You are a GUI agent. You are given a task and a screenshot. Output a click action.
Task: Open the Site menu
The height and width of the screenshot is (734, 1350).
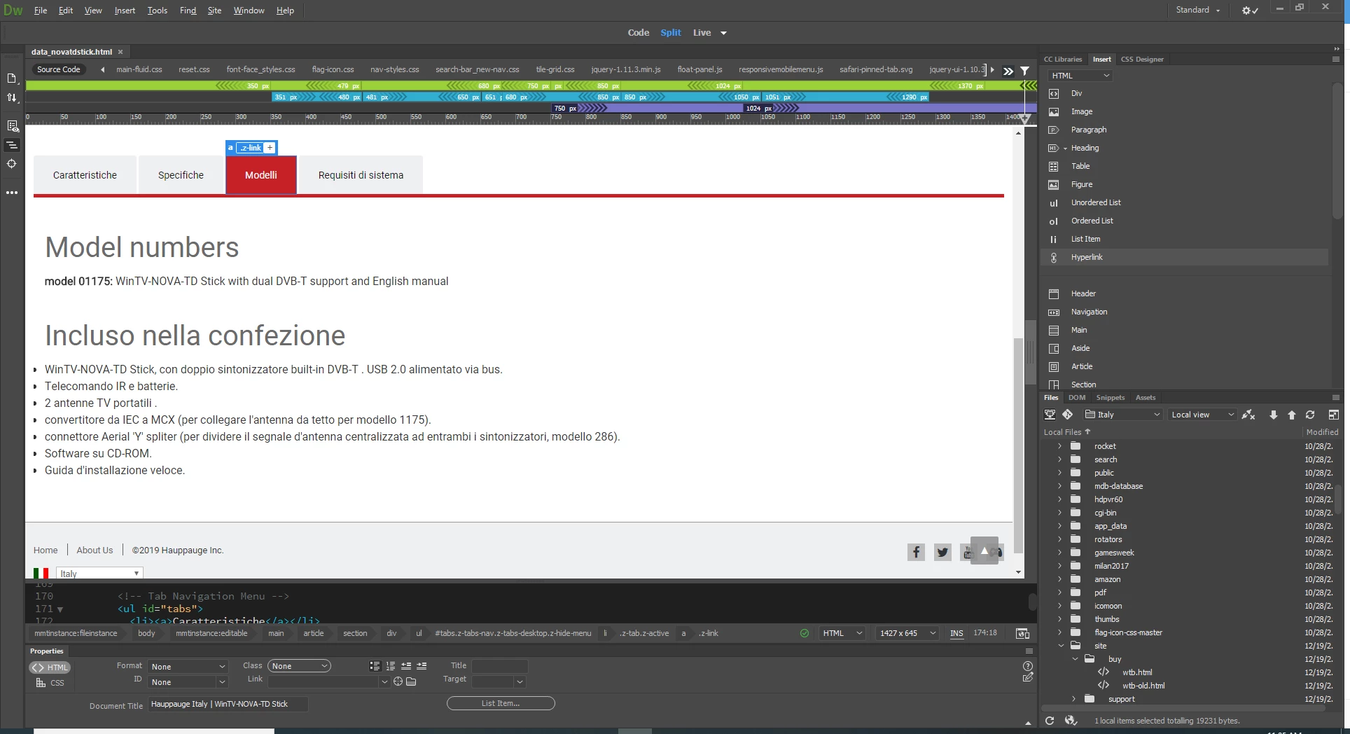pyautogui.click(x=214, y=11)
